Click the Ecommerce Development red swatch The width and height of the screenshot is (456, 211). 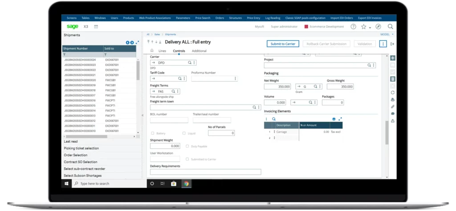tap(306, 26)
